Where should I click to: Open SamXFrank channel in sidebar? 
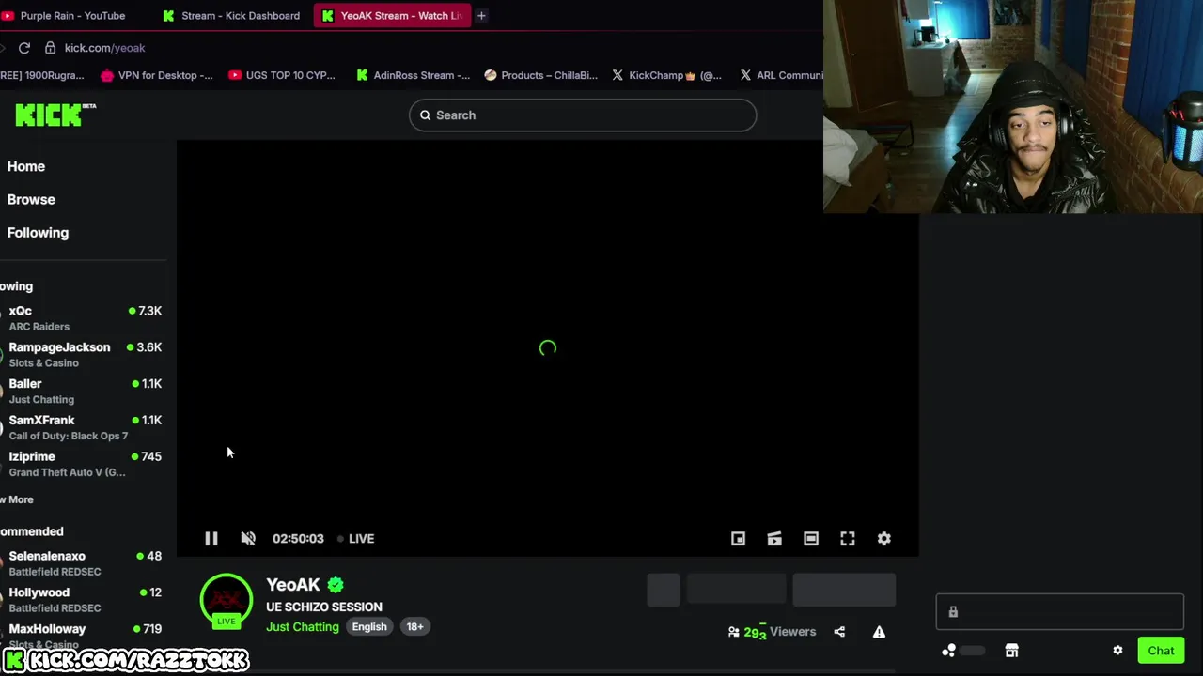(x=83, y=427)
